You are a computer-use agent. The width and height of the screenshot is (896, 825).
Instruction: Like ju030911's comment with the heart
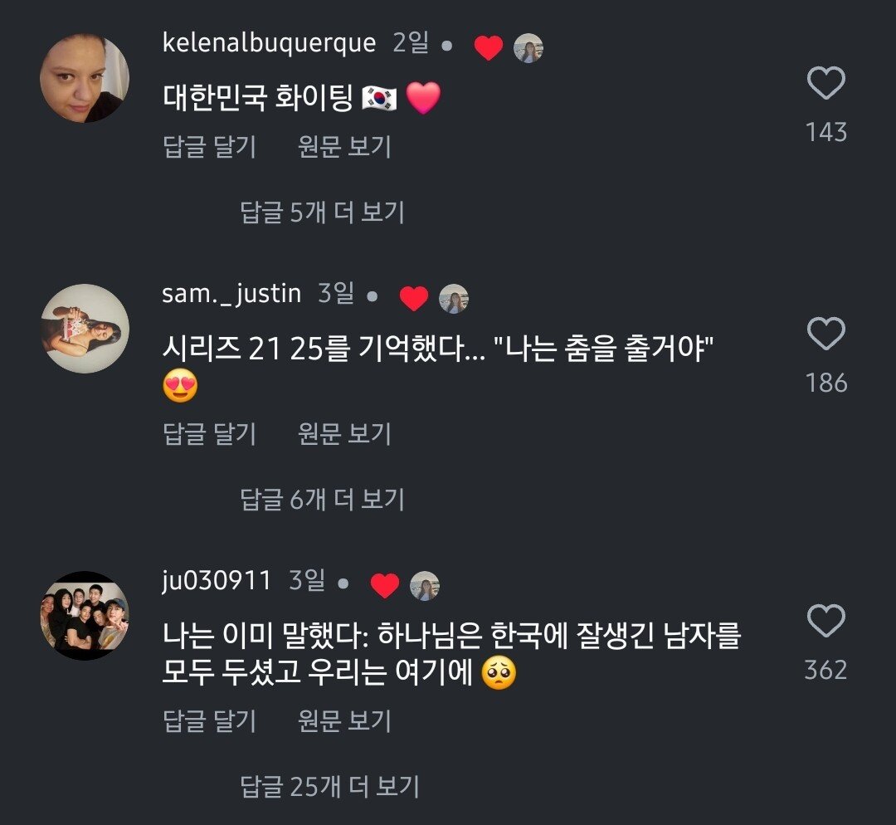825,622
